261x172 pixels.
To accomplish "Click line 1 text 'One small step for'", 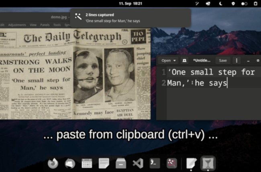I will (x=211, y=72).
